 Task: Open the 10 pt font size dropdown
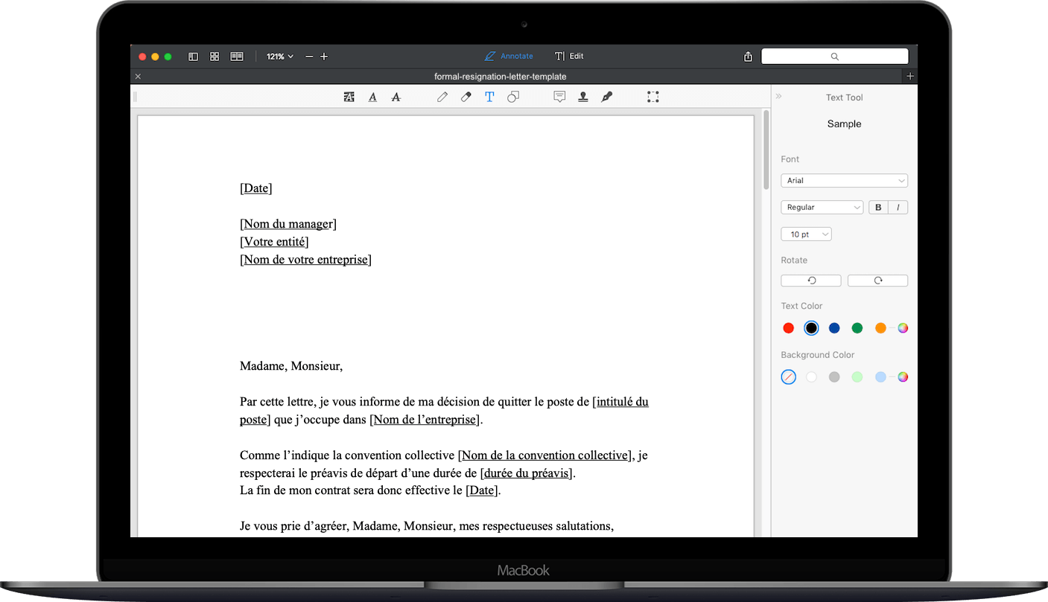tap(806, 234)
